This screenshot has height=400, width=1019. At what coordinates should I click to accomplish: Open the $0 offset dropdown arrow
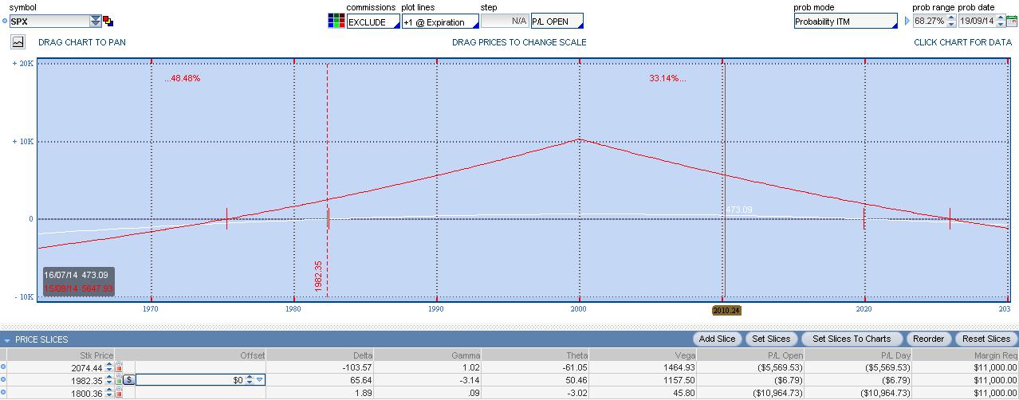[x=259, y=380]
